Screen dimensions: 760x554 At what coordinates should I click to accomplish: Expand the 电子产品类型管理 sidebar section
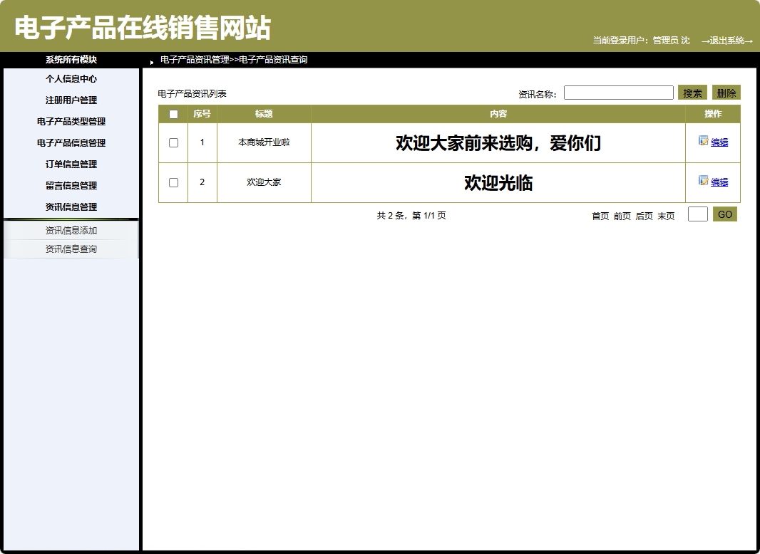point(71,121)
